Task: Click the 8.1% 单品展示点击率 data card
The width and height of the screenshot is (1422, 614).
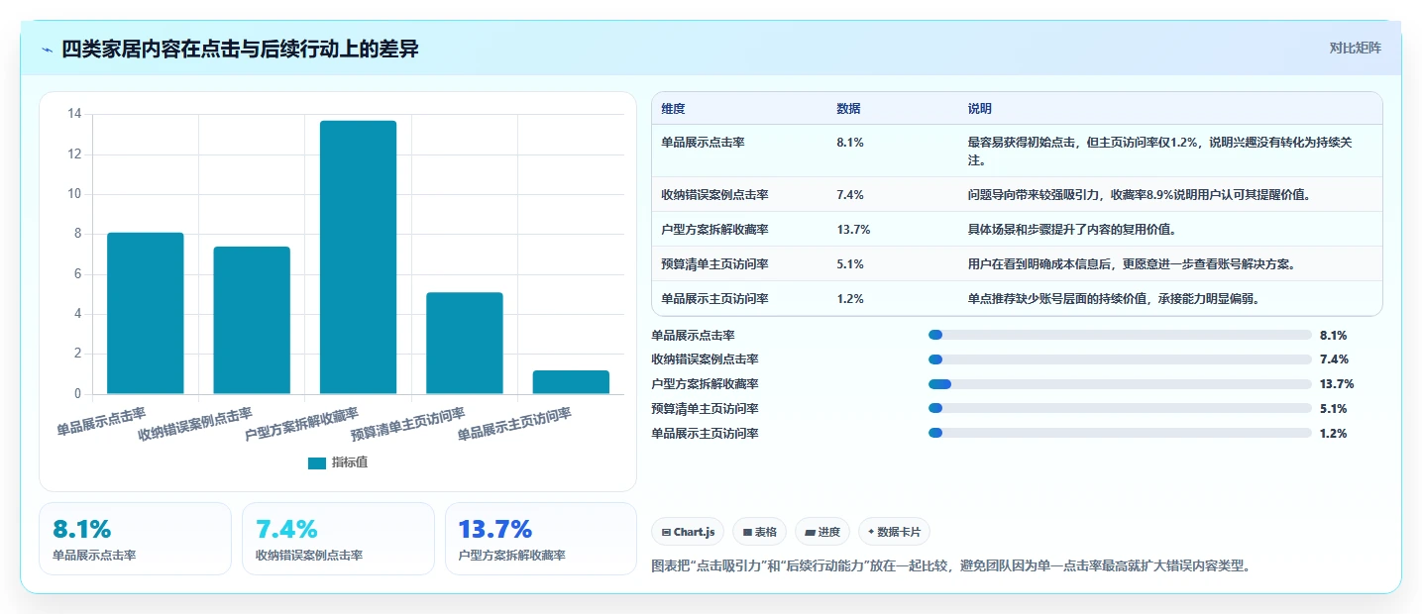Action: click(x=135, y=539)
